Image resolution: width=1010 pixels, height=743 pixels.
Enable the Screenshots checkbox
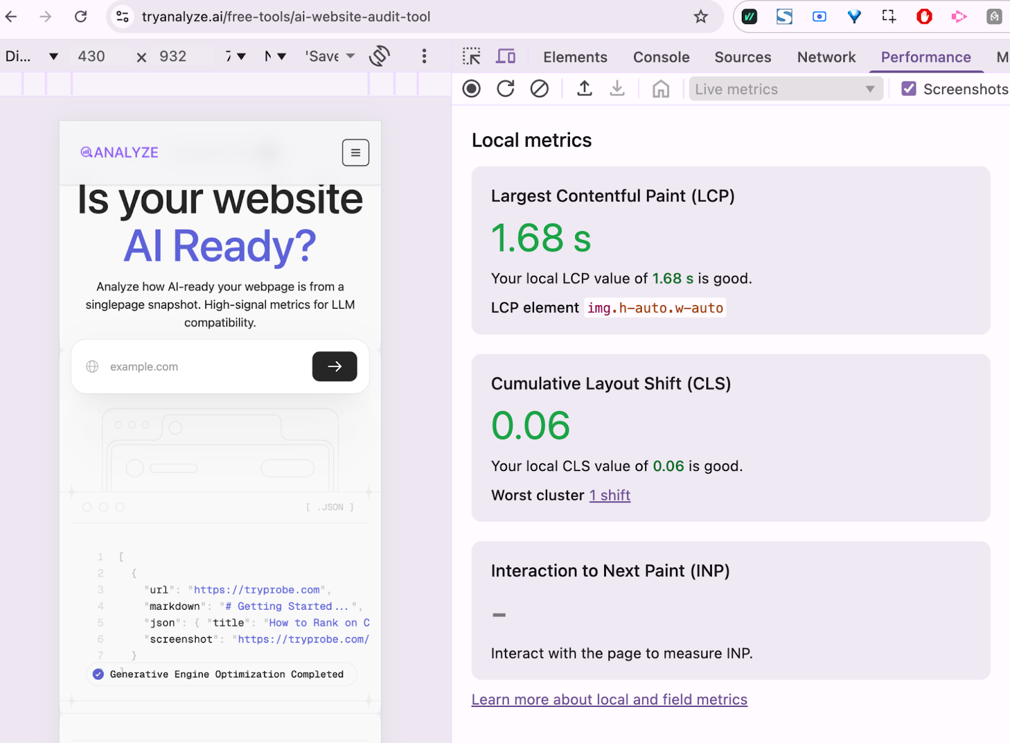(x=909, y=88)
